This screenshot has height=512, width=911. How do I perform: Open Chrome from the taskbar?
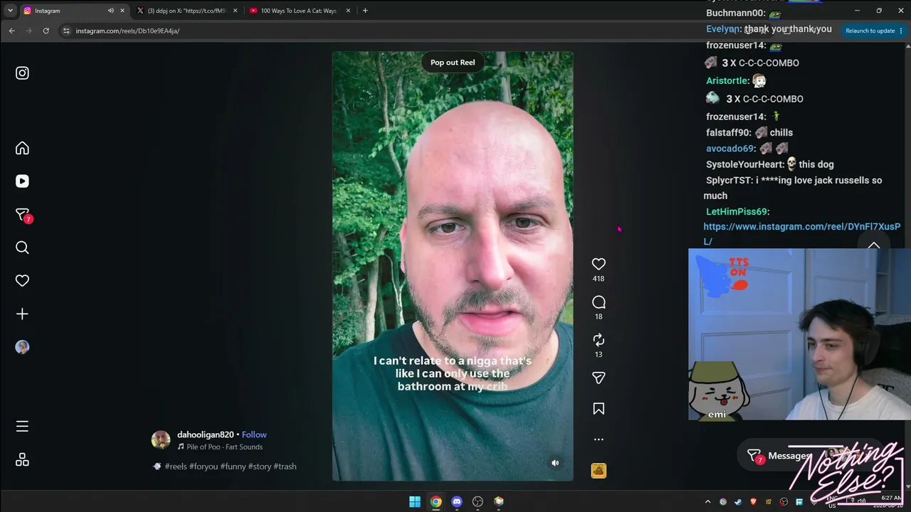(x=436, y=501)
